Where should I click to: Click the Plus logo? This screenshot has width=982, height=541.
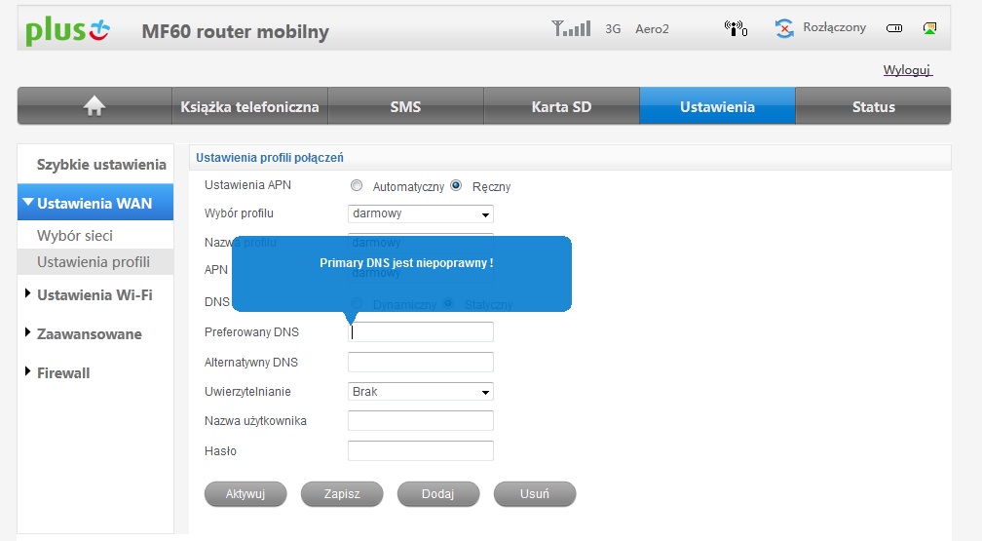pos(68,31)
